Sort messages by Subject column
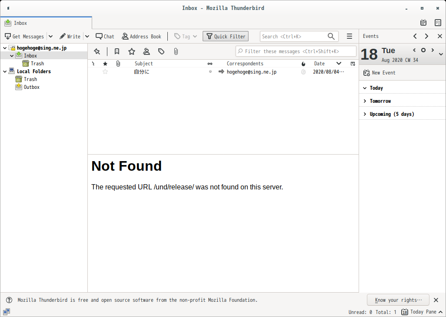Viewport: 446px width, 317px height. coord(143,64)
